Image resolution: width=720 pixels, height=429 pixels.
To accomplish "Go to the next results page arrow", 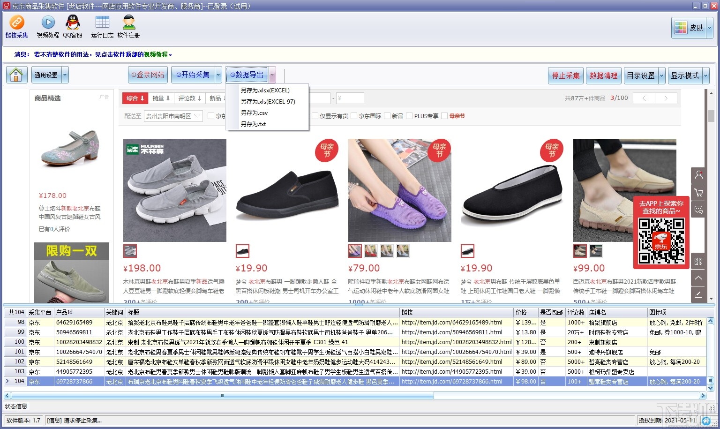I will [666, 98].
